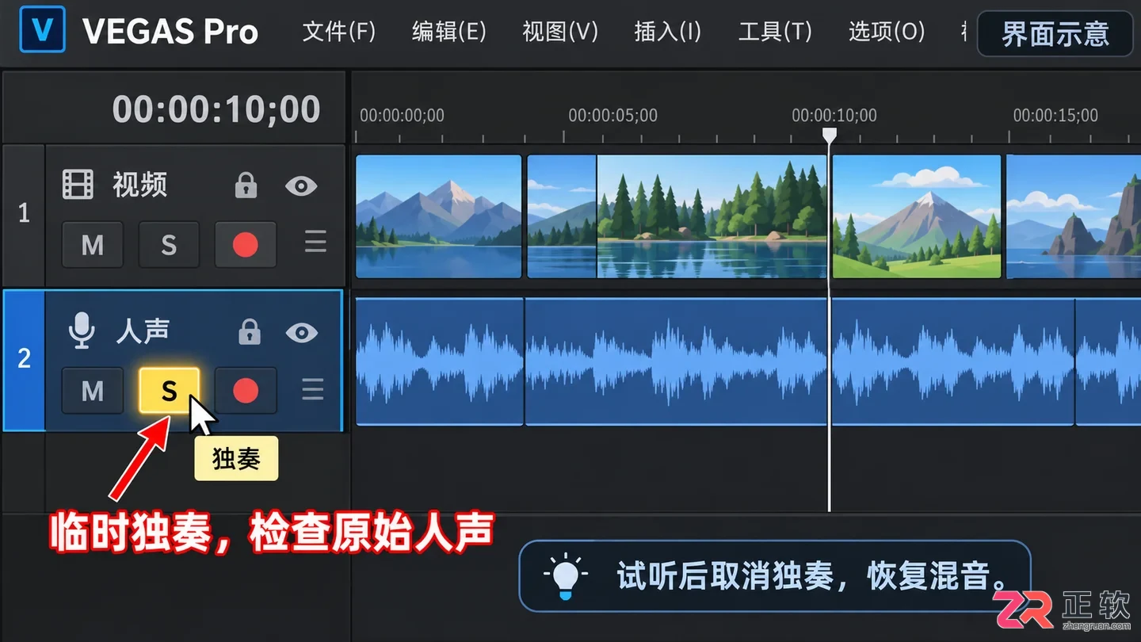Screen dimensions: 1141x642
Task: Select the first audio waveform clip
Action: pyautogui.click(x=440, y=361)
